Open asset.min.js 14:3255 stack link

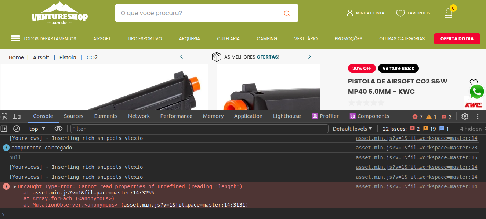click(x=93, y=193)
